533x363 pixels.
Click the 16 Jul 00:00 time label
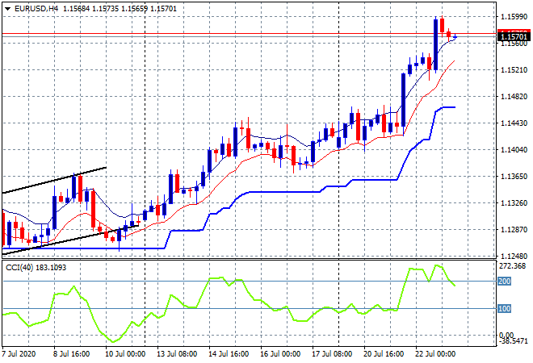click(280, 354)
